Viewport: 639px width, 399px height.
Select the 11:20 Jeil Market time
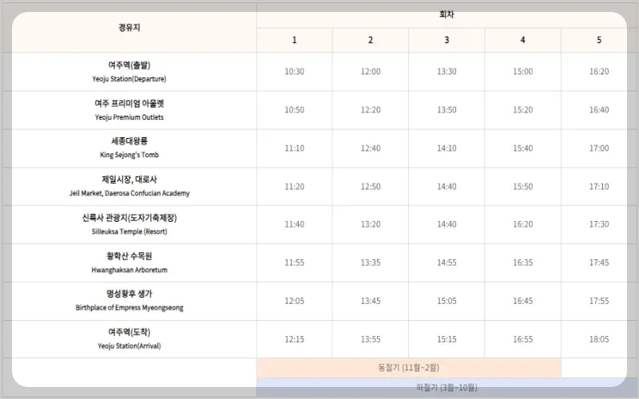[294, 187]
